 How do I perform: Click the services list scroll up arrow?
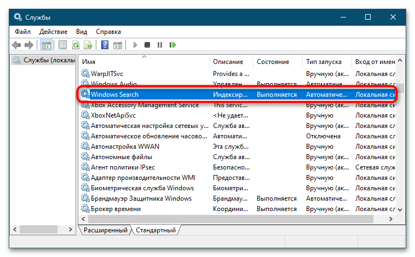point(400,61)
